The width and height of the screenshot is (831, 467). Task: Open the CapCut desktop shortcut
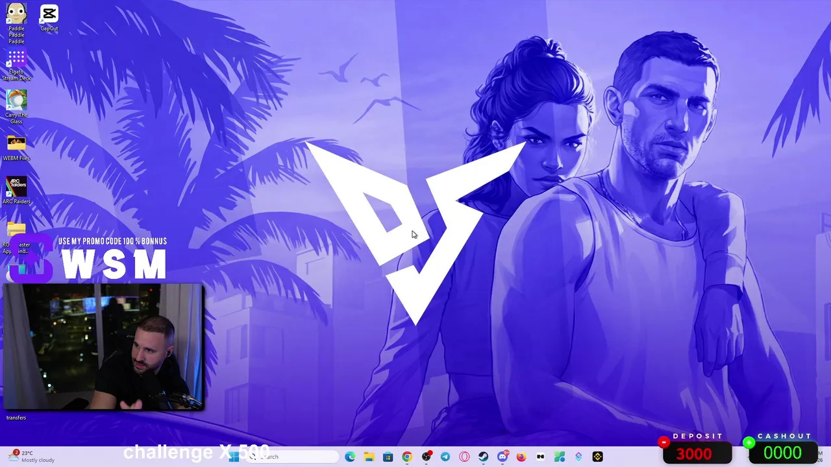49,18
